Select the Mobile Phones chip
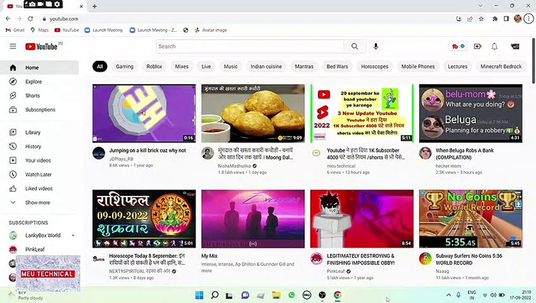 coord(418,66)
